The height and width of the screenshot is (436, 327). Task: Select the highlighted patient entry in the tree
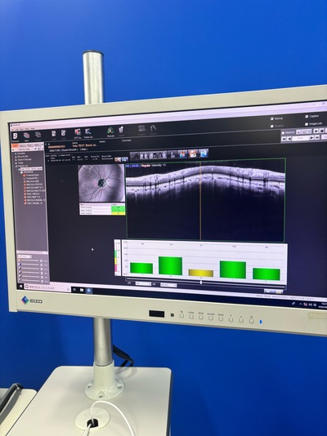coord(31,169)
